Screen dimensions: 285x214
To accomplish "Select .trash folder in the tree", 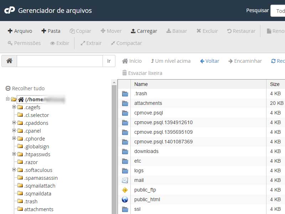I will (x=31, y=202).
